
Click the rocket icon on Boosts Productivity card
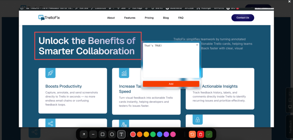click(x=50, y=73)
